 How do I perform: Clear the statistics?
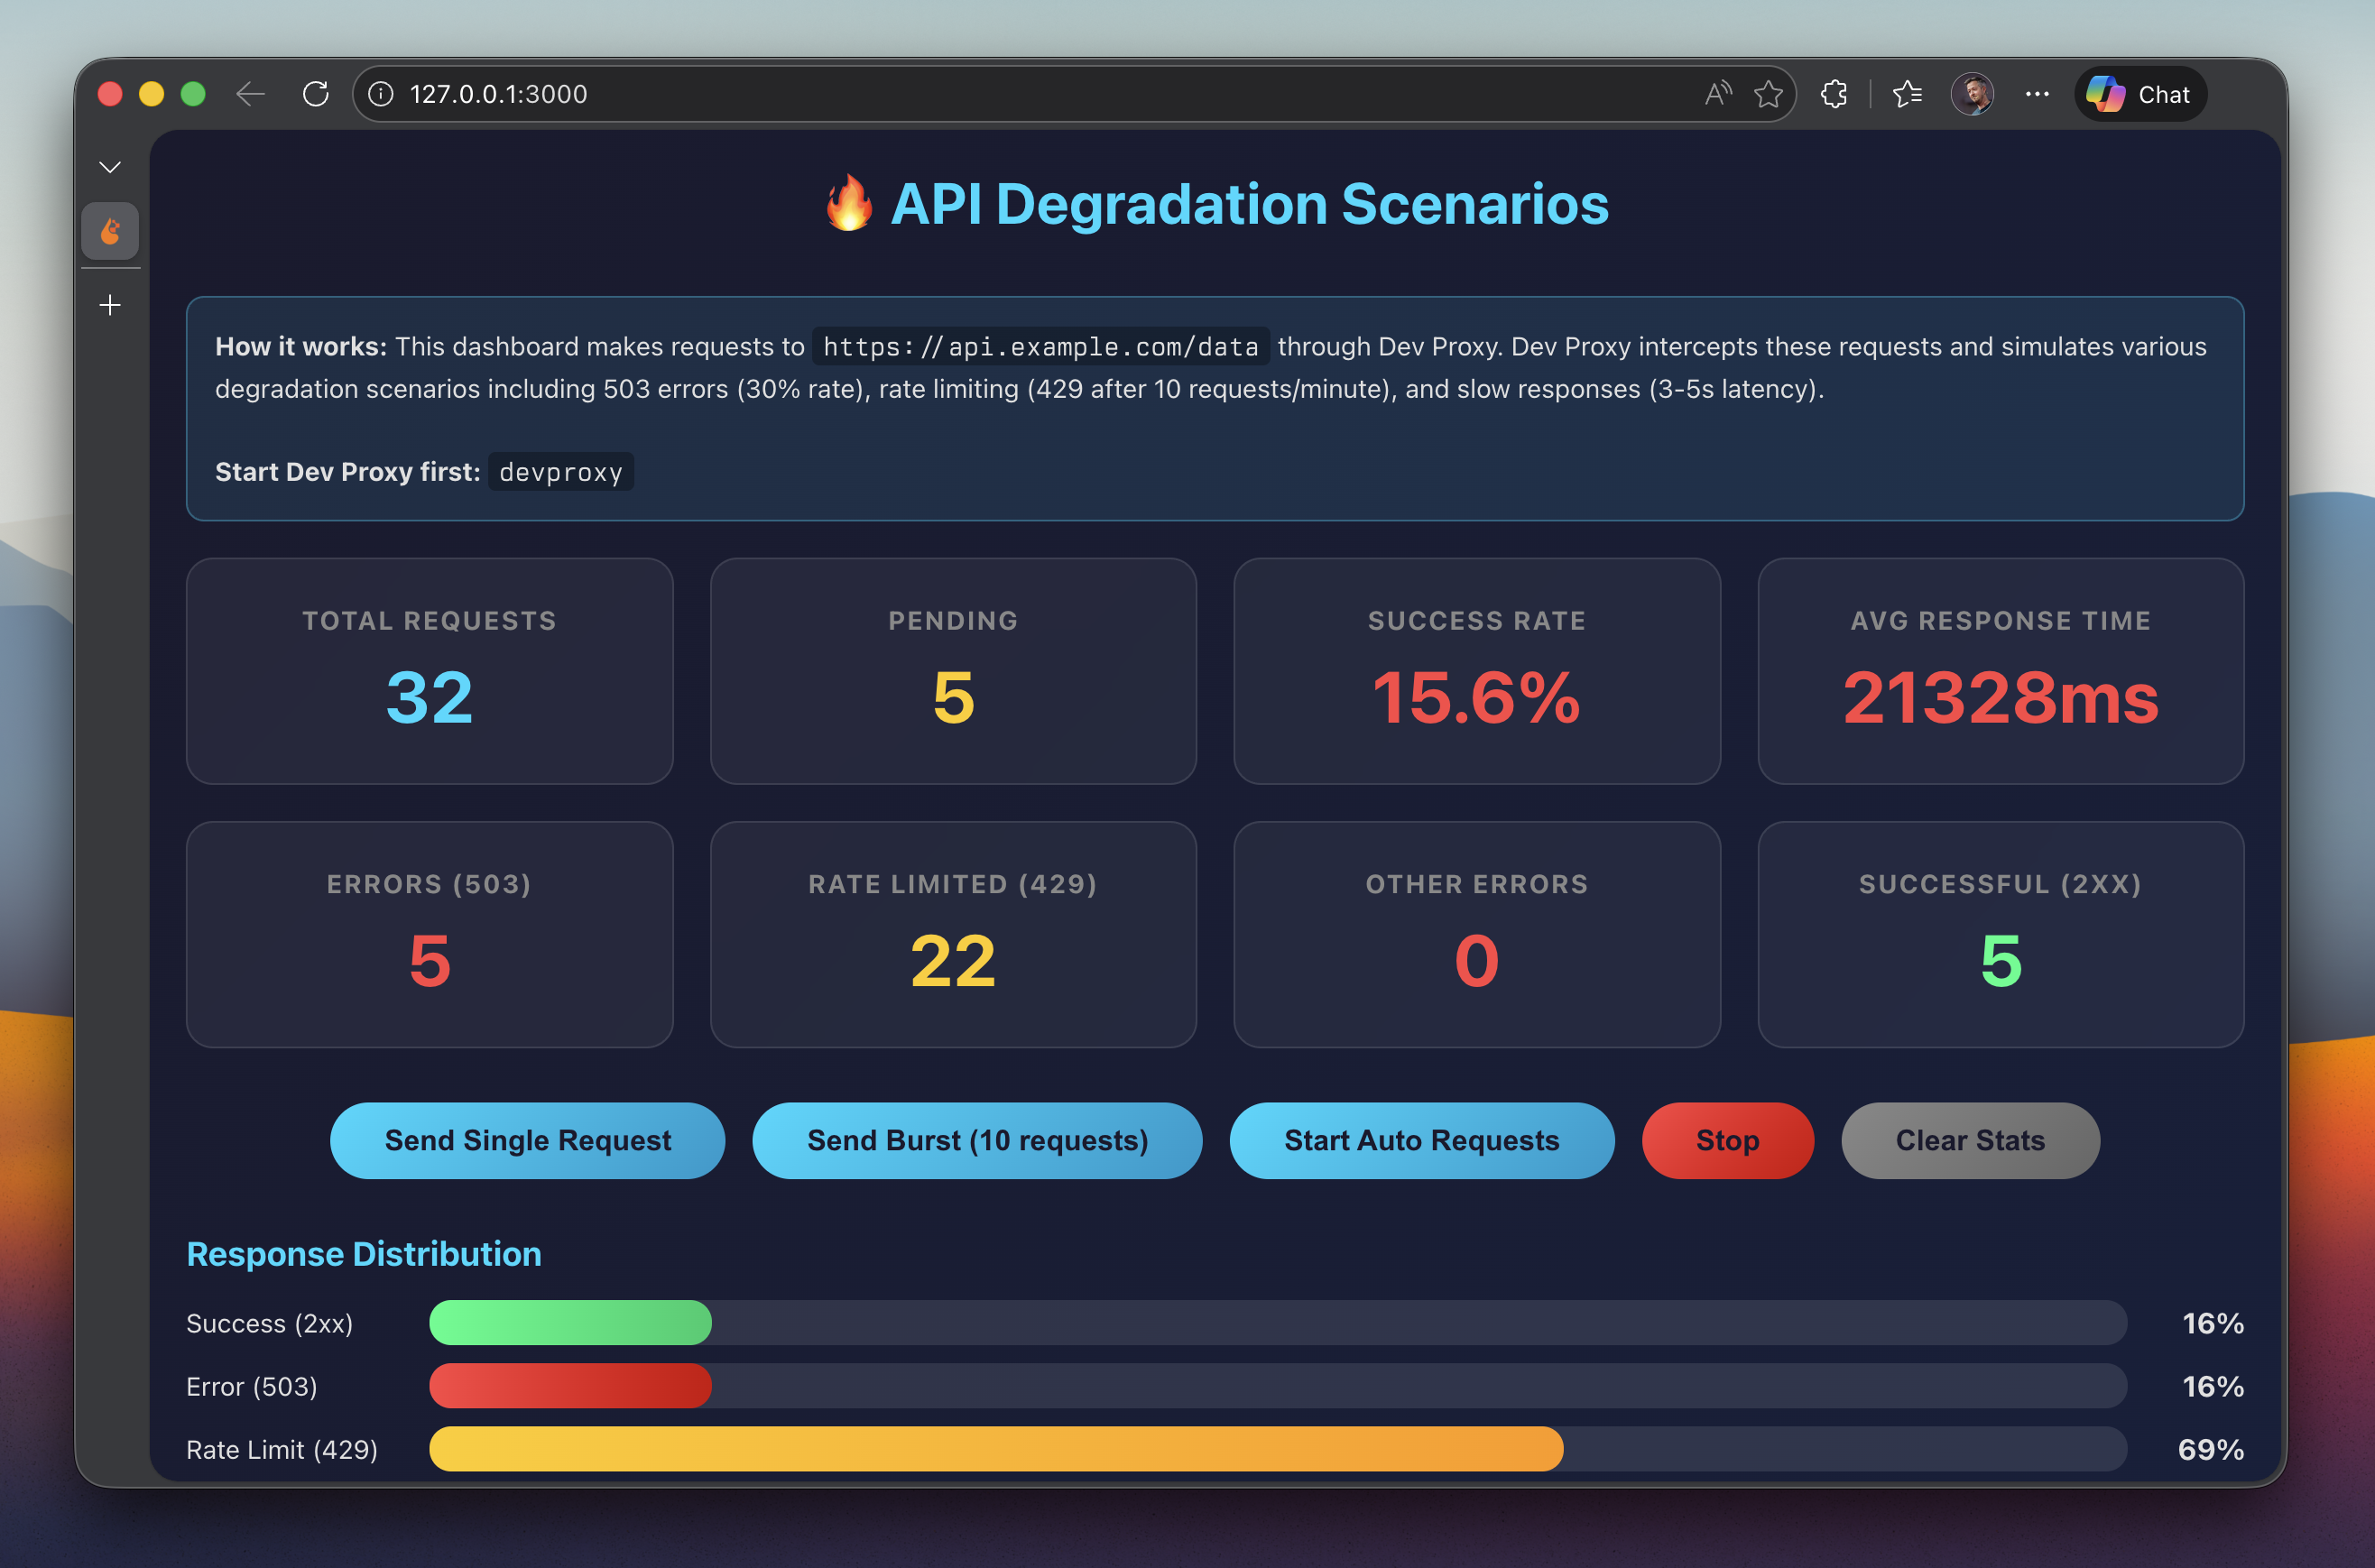[x=1970, y=1140]
